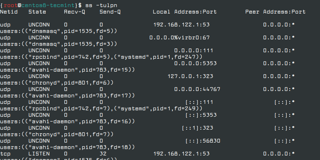Select the [::1]:323 local address

(197, 128)
